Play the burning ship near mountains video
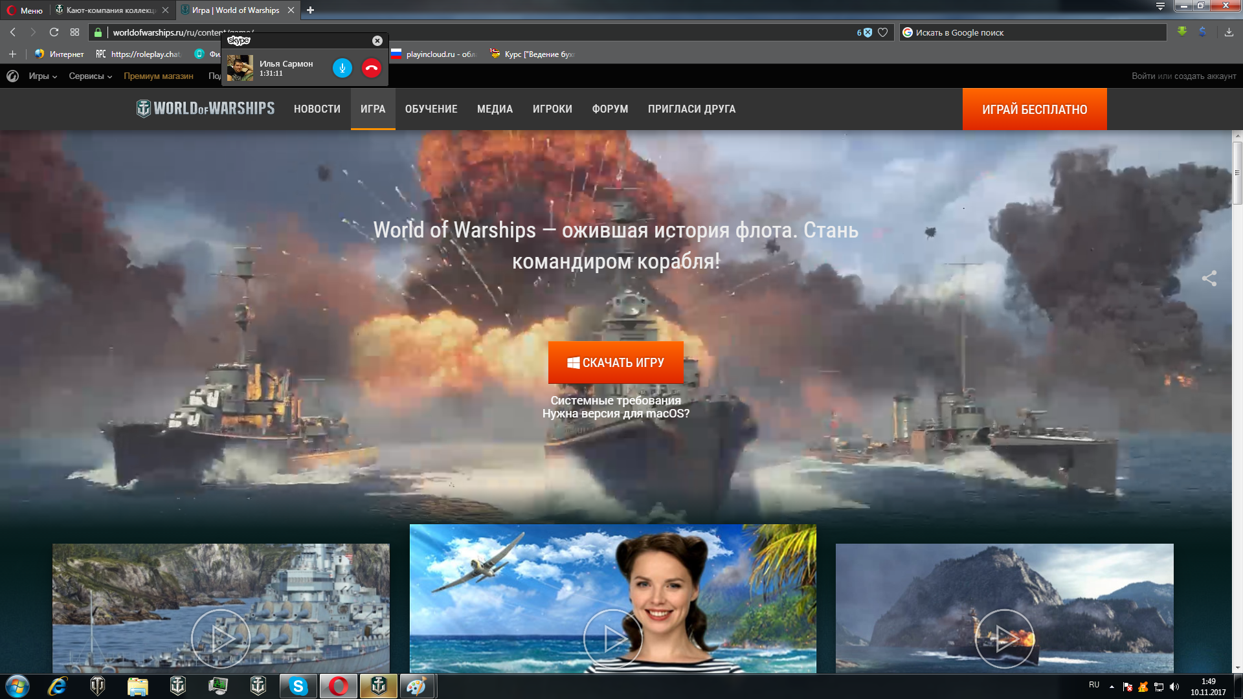Screen dimensions: 1243x699 pyautogui.click(x=1004, y=638)
